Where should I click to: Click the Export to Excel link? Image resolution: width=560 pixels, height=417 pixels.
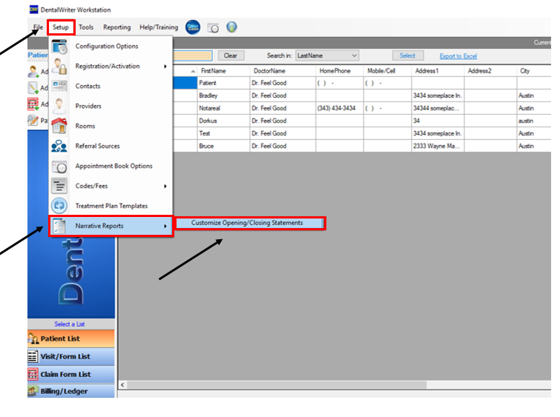458,56
